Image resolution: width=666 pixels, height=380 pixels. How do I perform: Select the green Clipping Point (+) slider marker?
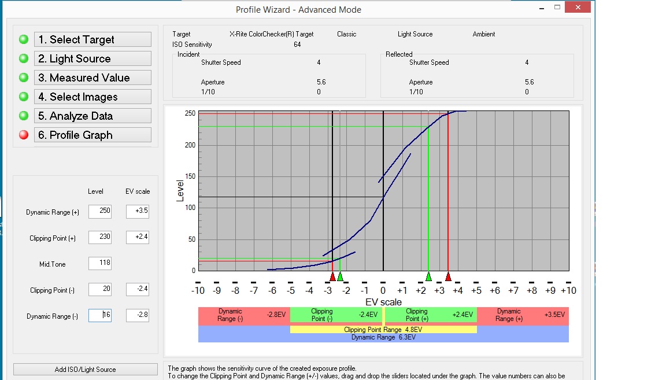pyautogui.click(x=428, y=276)
